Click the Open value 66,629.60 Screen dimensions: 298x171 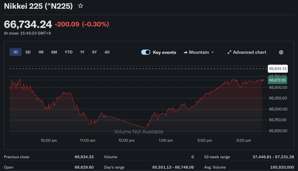84,168
